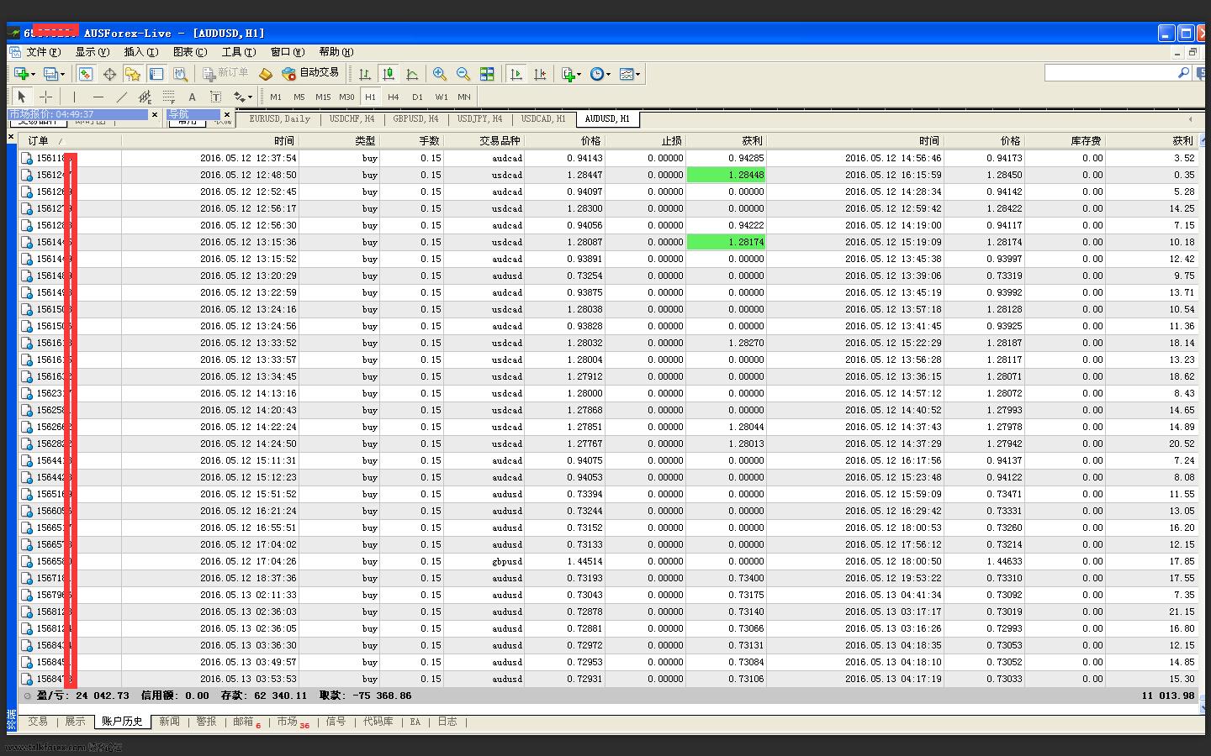This screenshot has height=756, width=1211.
Task: Switch to the USDCAD,H1 chart tab
Action: coord(543,119)
